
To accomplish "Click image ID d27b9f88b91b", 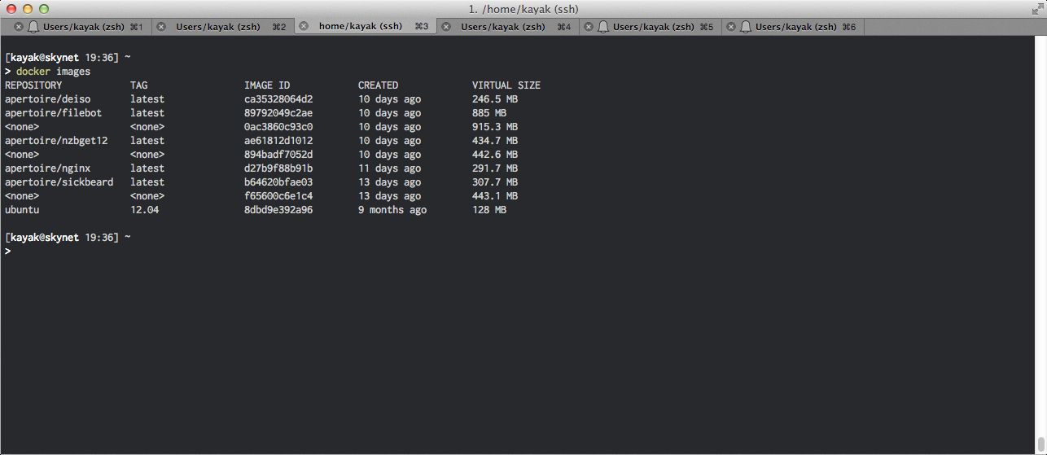I will (278, 168).
